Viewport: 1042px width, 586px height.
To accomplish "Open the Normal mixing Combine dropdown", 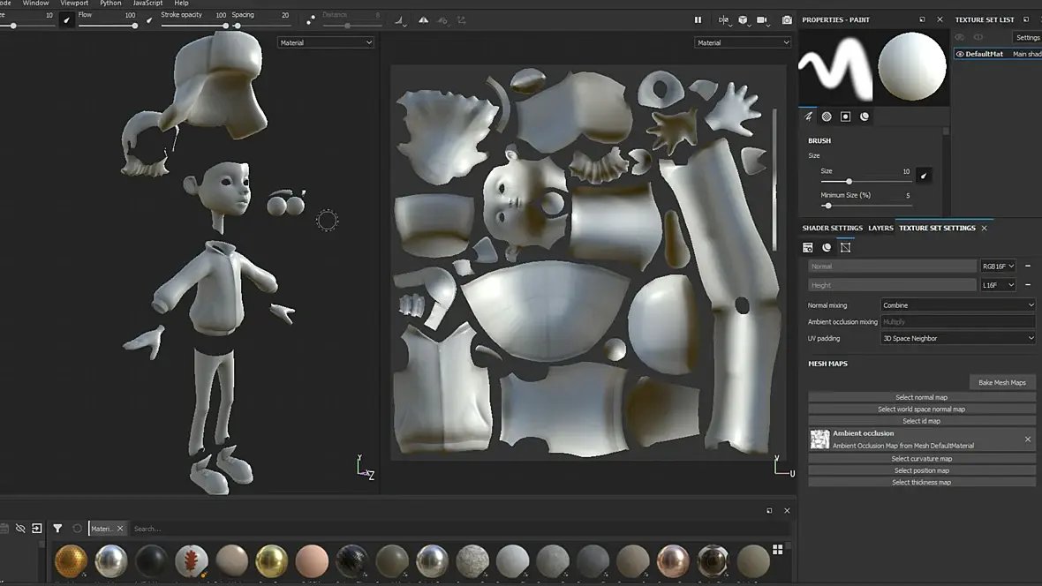I will tap(957, 305).
